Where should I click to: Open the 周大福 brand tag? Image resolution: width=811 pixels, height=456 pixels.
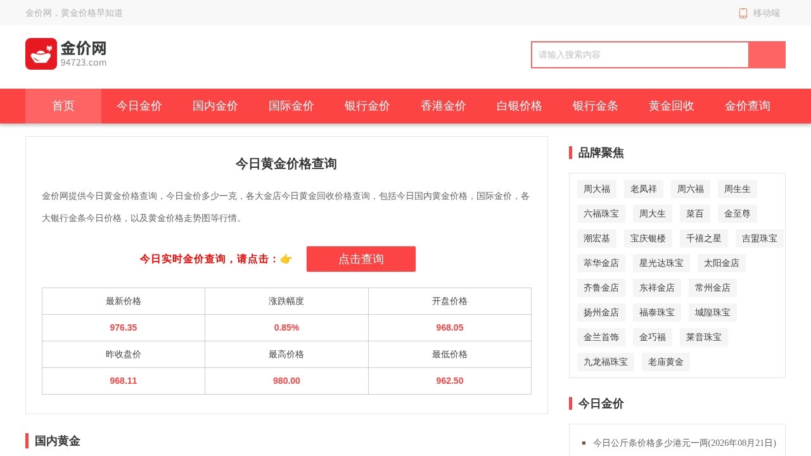[597, 189]
